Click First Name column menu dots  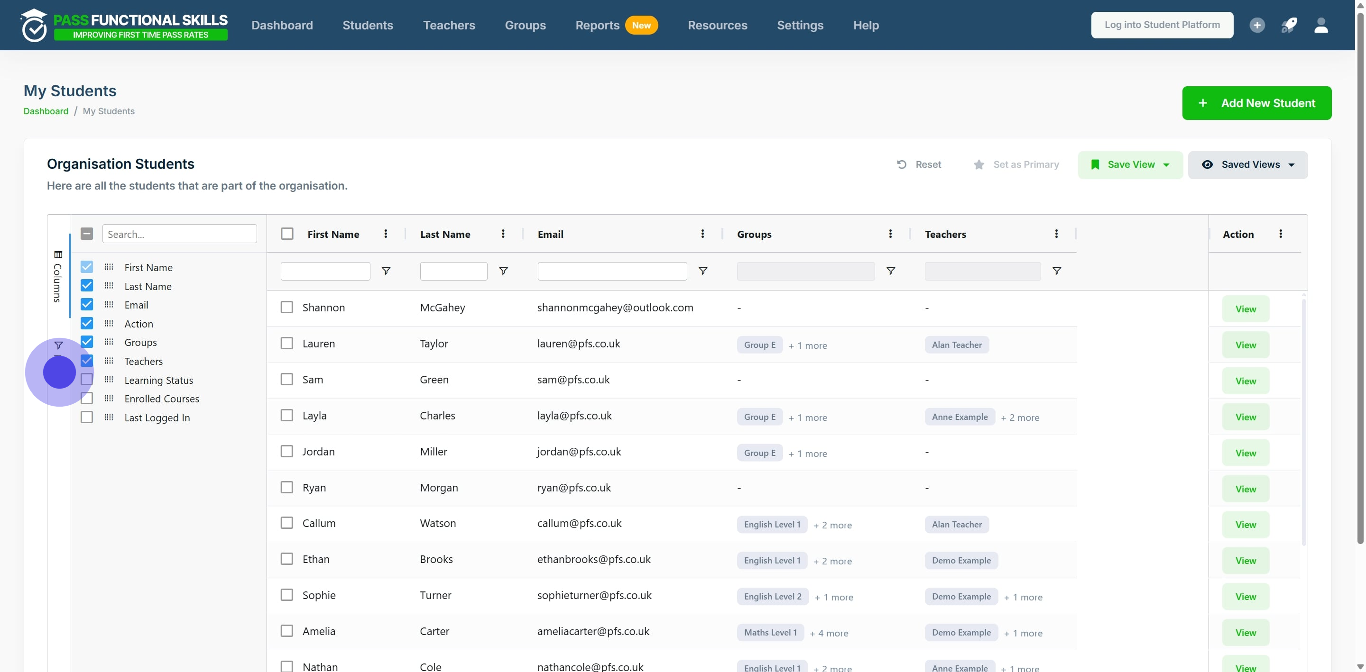tap(386, 234)
